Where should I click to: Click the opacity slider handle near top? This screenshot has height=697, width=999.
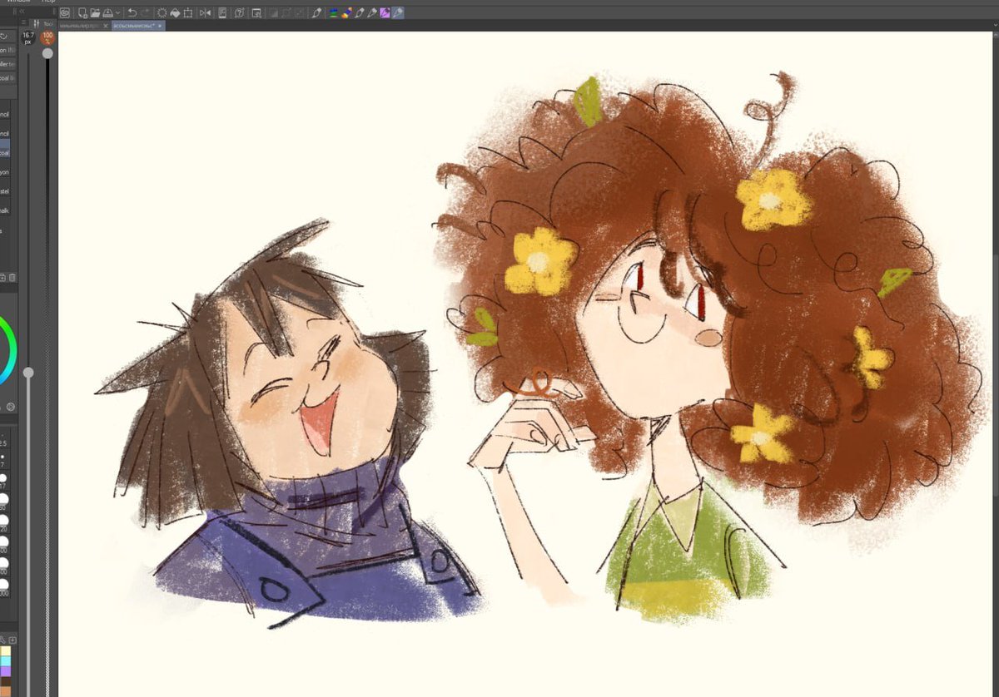47,53
